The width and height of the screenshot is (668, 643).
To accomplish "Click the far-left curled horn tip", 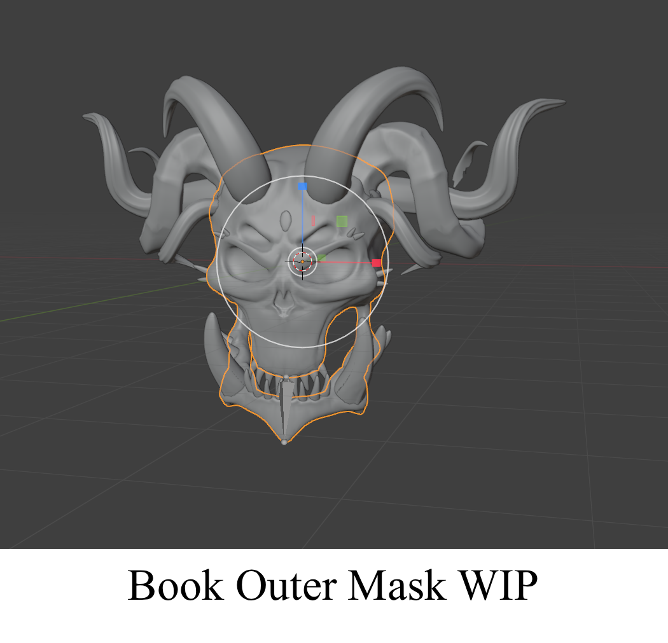I will pyautogui.click(x=92, y=117).
